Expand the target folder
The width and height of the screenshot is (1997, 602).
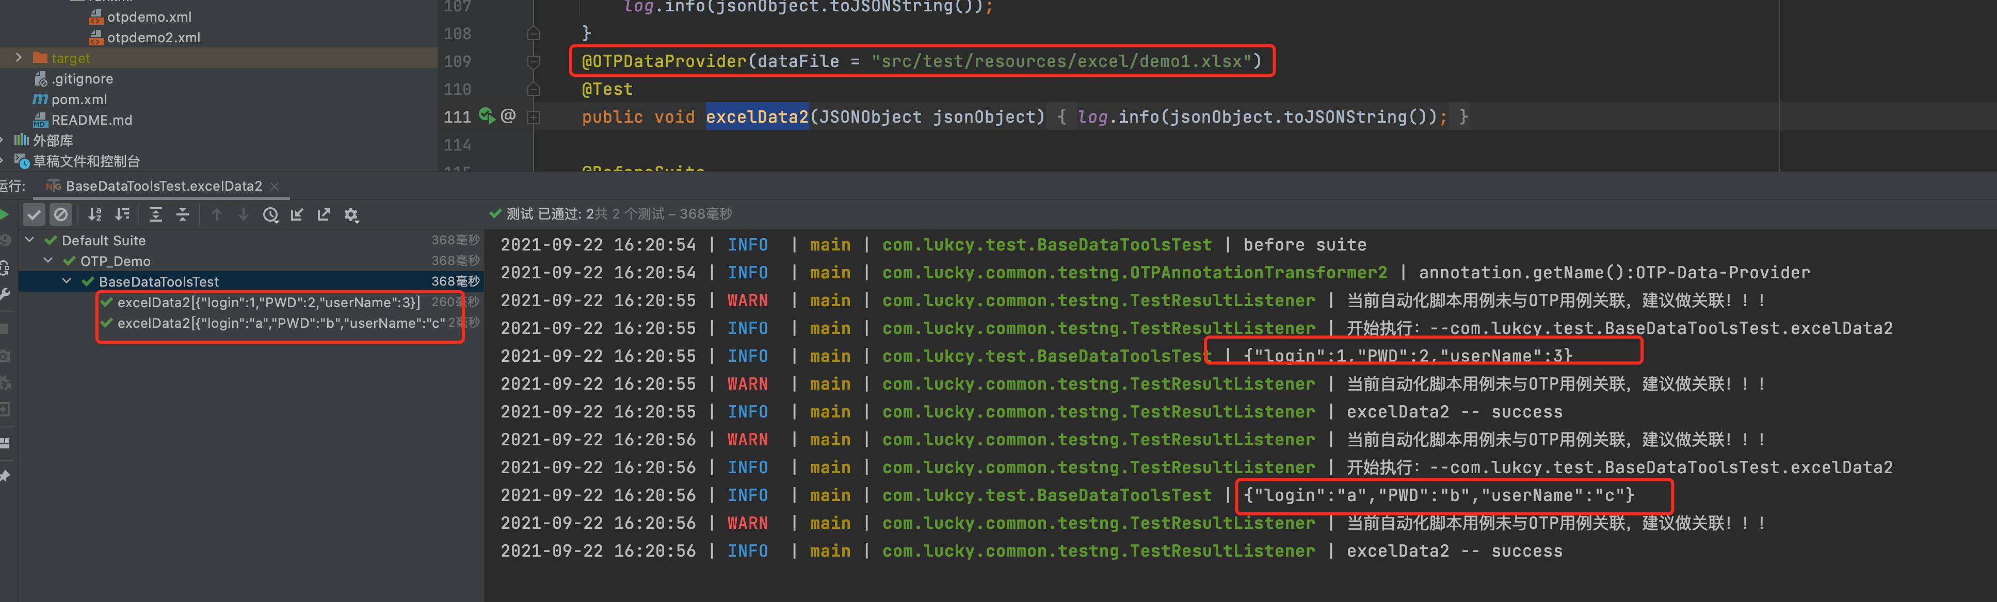pyautogui.click(x=19, y=58)
